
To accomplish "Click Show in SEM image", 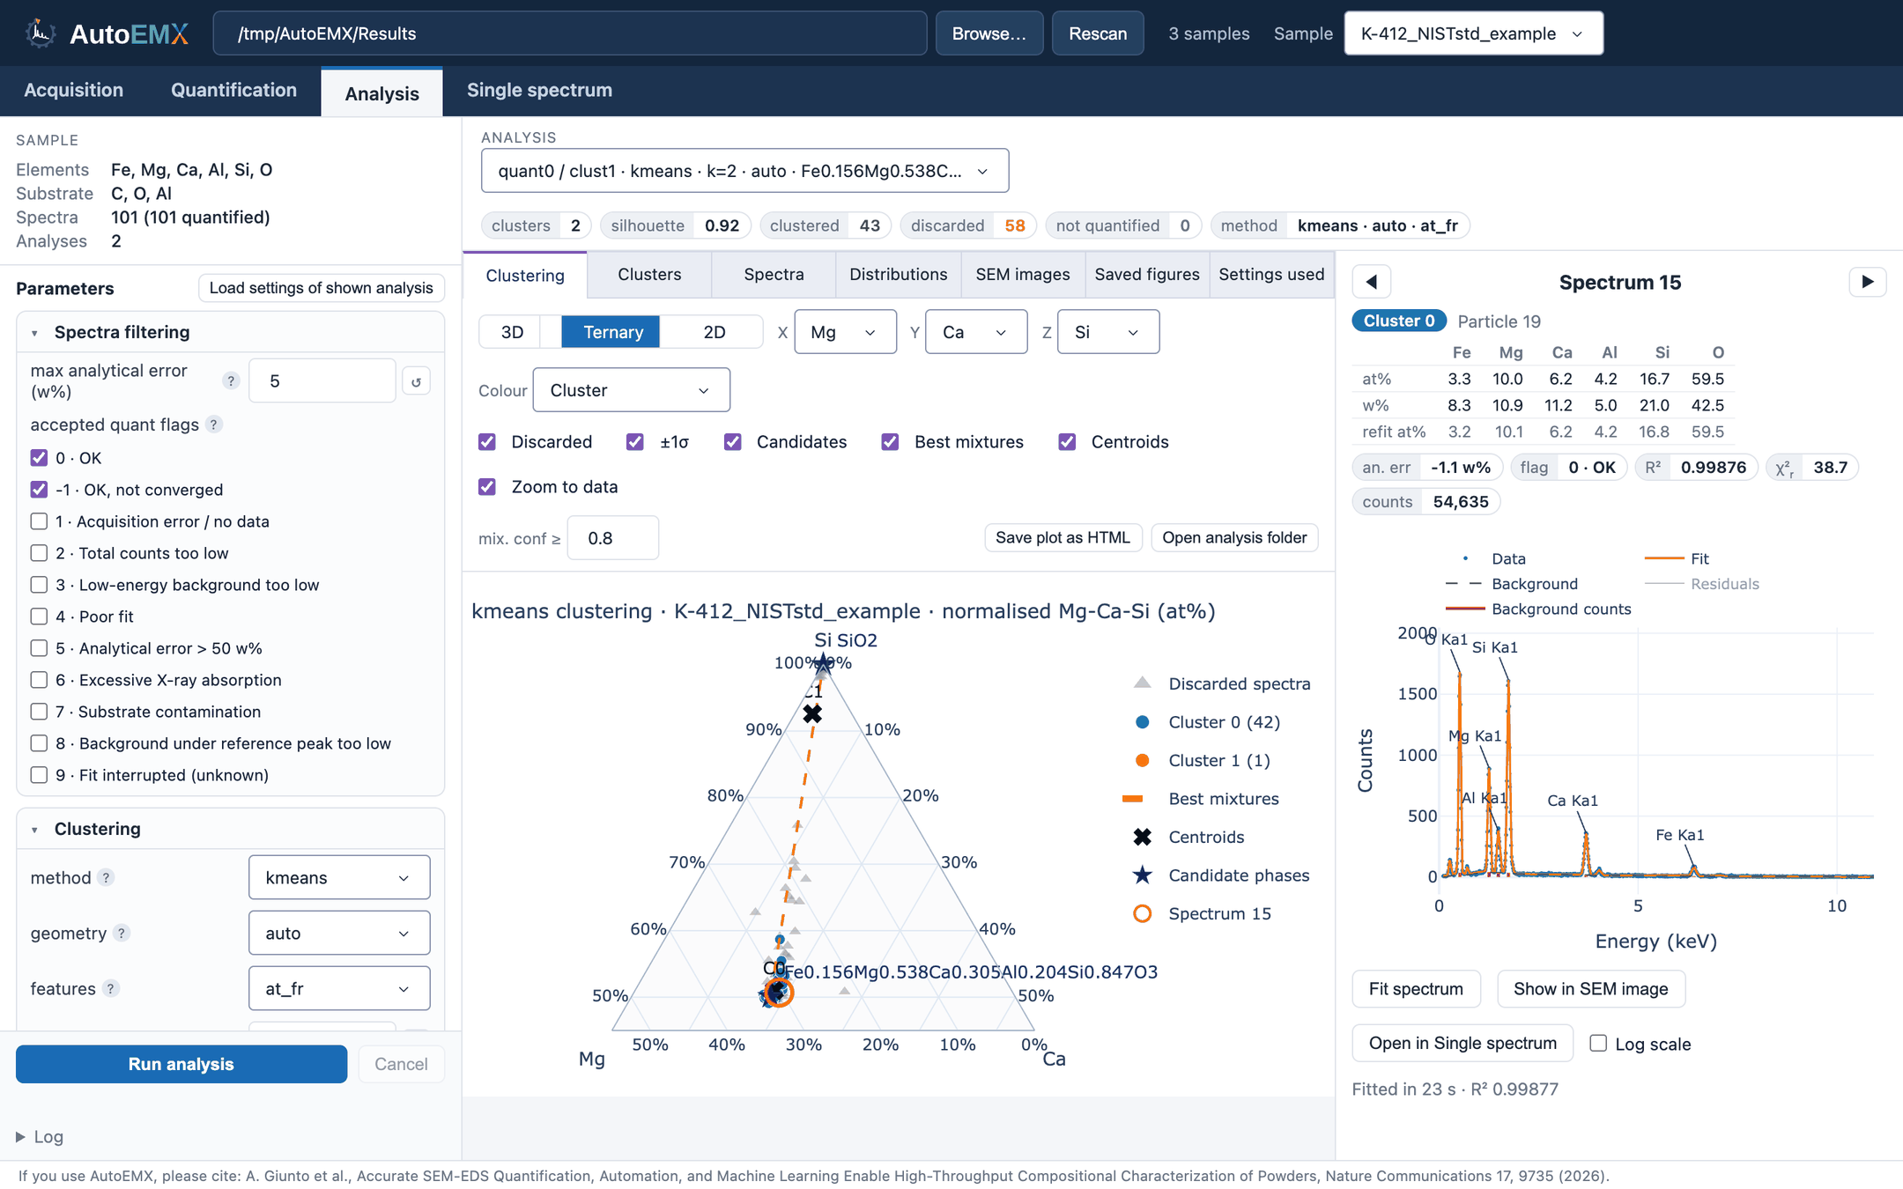I will click(1590, 988).
